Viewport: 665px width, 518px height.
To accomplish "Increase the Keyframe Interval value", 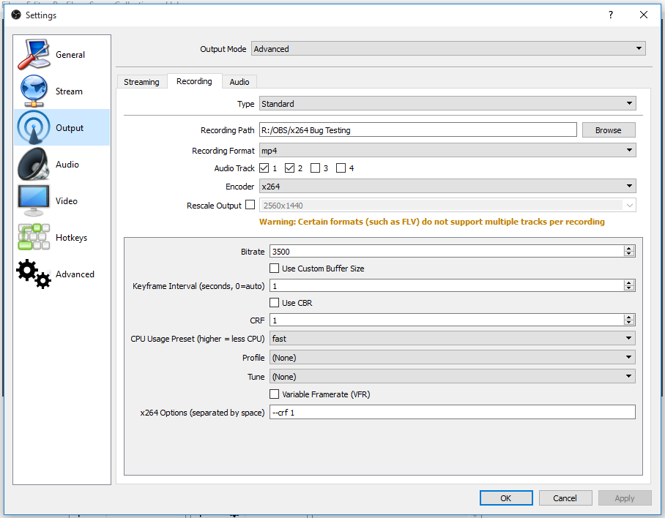I will (x=629, y=282).
